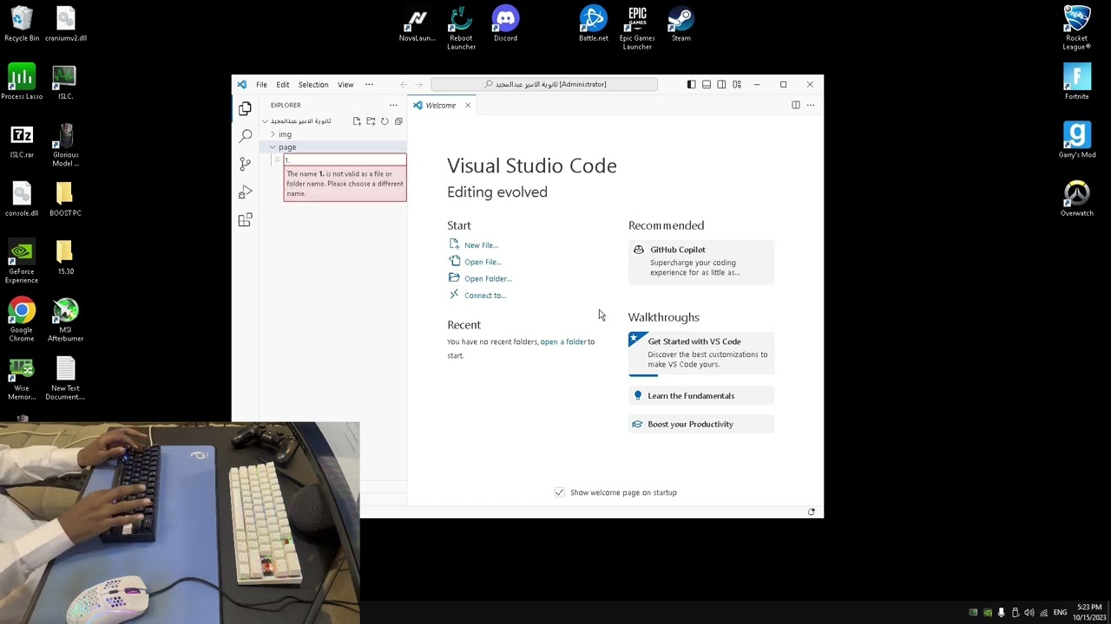Open Battle.net desktop shortcut

594,25
